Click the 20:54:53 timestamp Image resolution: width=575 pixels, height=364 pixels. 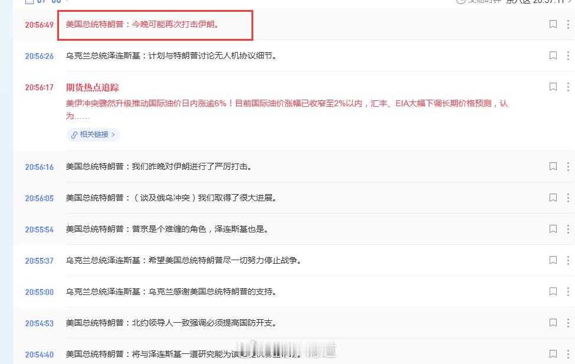[x=39, y=323]
